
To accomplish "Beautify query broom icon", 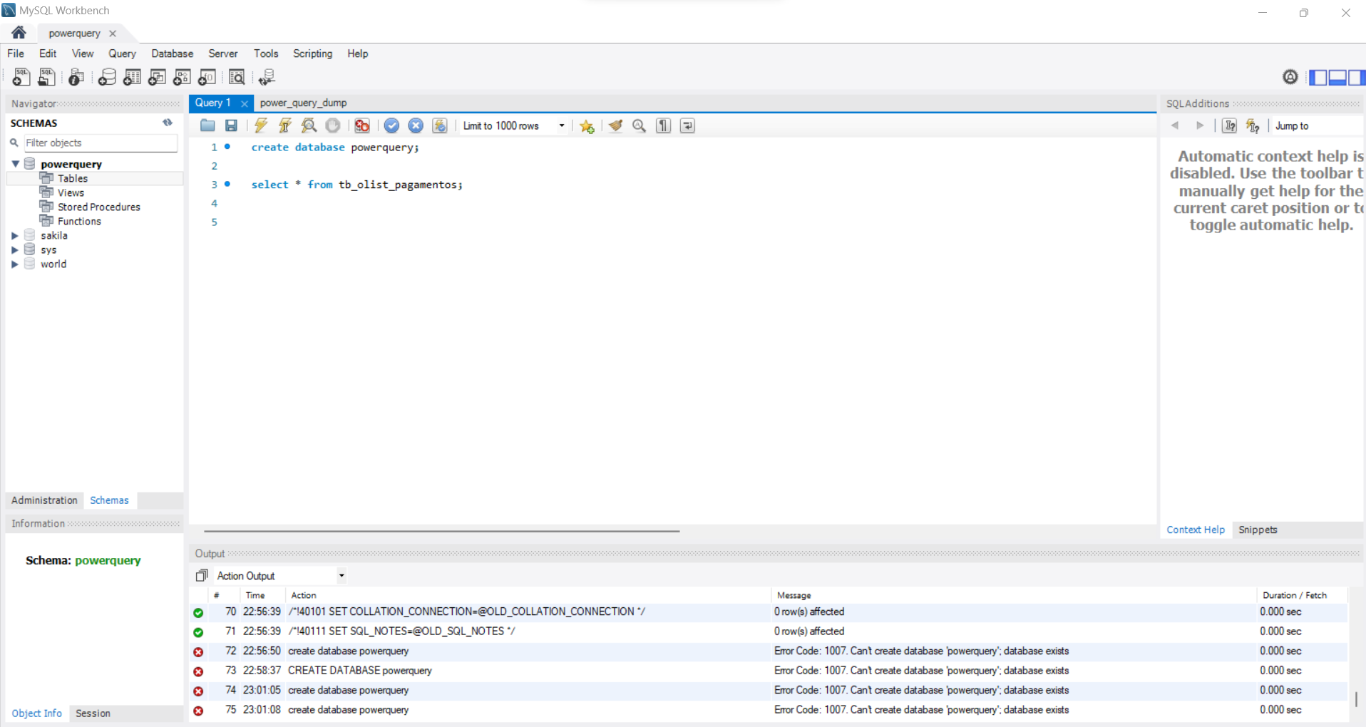I will (x=616, y=125).
